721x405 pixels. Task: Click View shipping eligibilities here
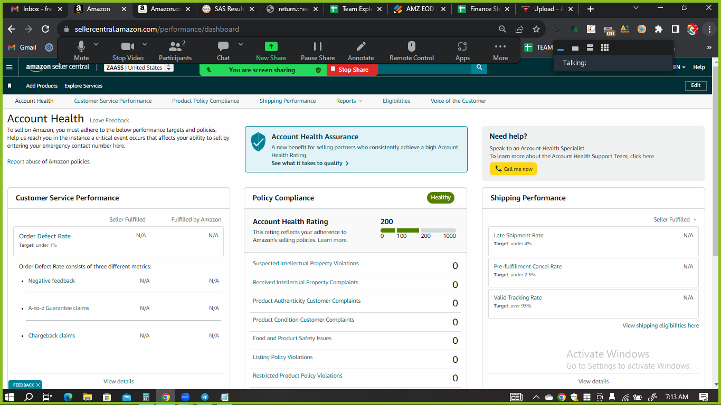pos(660,325)
